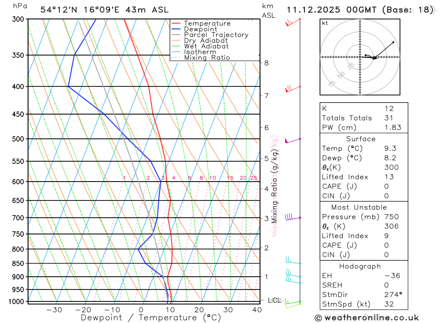This screenshot has width=440, height=323.
Task: Click the Parcel Trajectory legend entry
Action: coord(210,35)
